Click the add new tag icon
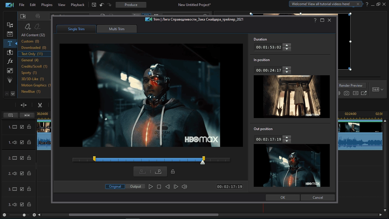This screenshot has height=219, width=389. [x=28, y=27]
